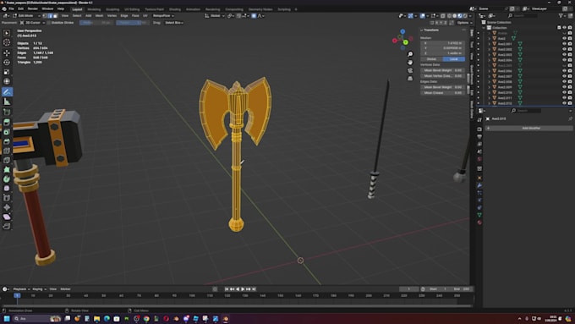Viewport: 575px width, 324px height.
Task: Open the Render properties tab icon
Action: click(479, 129)
